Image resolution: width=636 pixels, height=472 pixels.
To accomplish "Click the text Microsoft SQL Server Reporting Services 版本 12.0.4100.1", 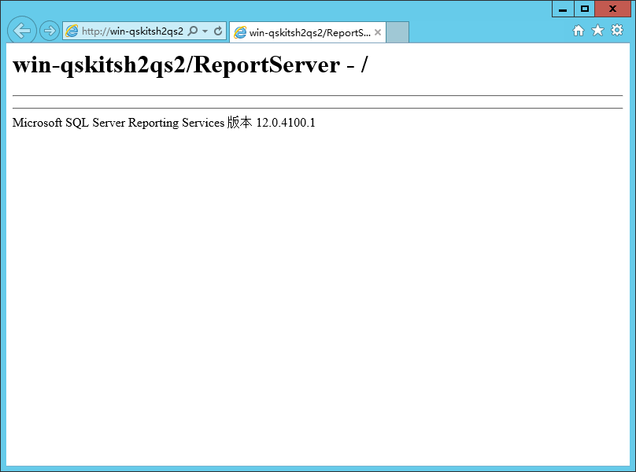I will 164,123.
